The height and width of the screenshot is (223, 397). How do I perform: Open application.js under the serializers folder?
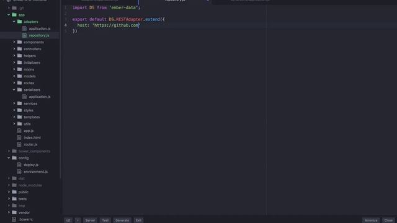pyautogui.click(x=40, y=97)
